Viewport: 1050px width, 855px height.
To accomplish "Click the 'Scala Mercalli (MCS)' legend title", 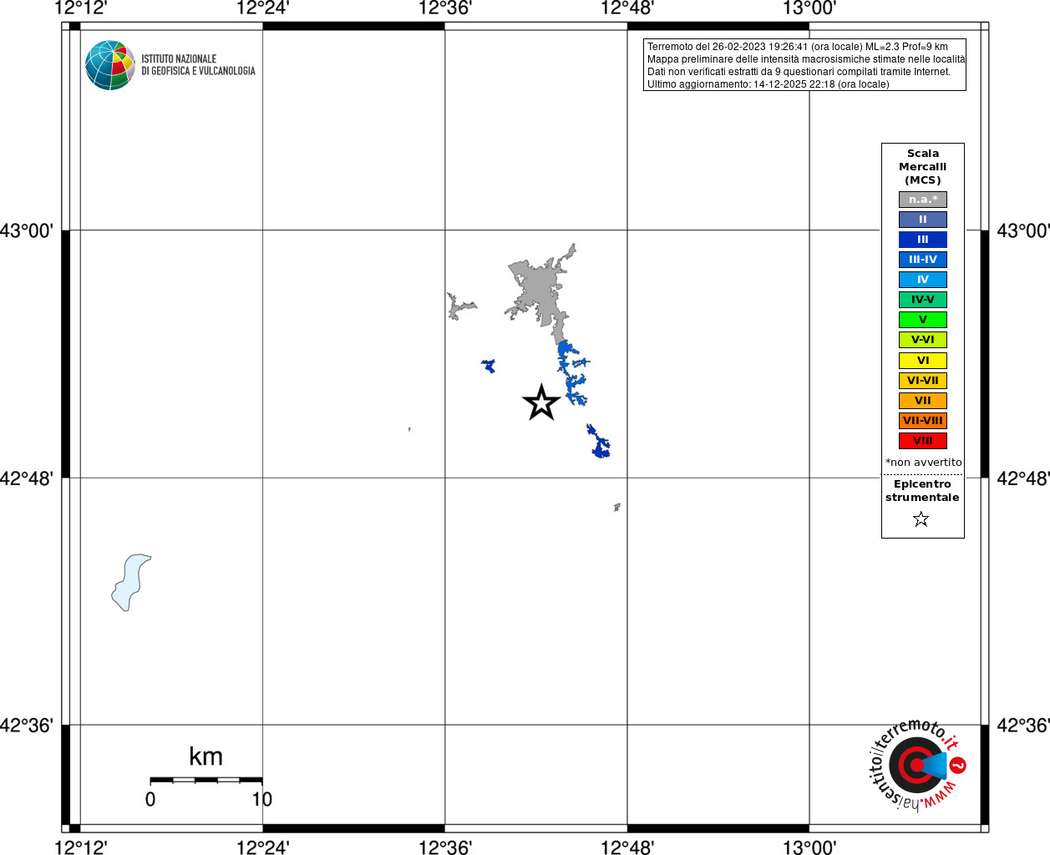I will point(923,167).
